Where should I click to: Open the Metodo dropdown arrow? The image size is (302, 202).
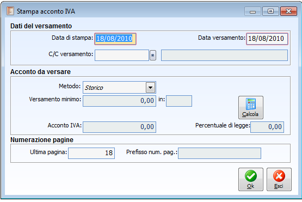pos(150,88)
